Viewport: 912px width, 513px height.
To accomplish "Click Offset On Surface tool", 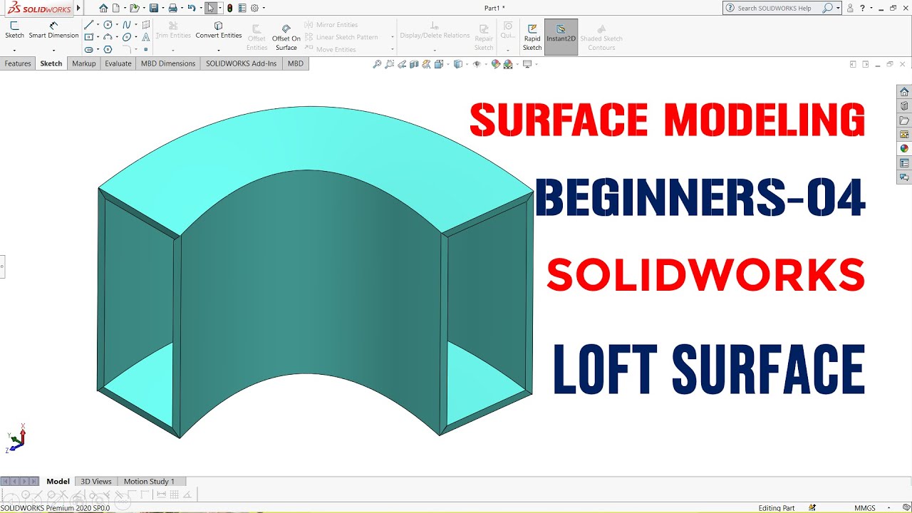I will tap(286, 37).
